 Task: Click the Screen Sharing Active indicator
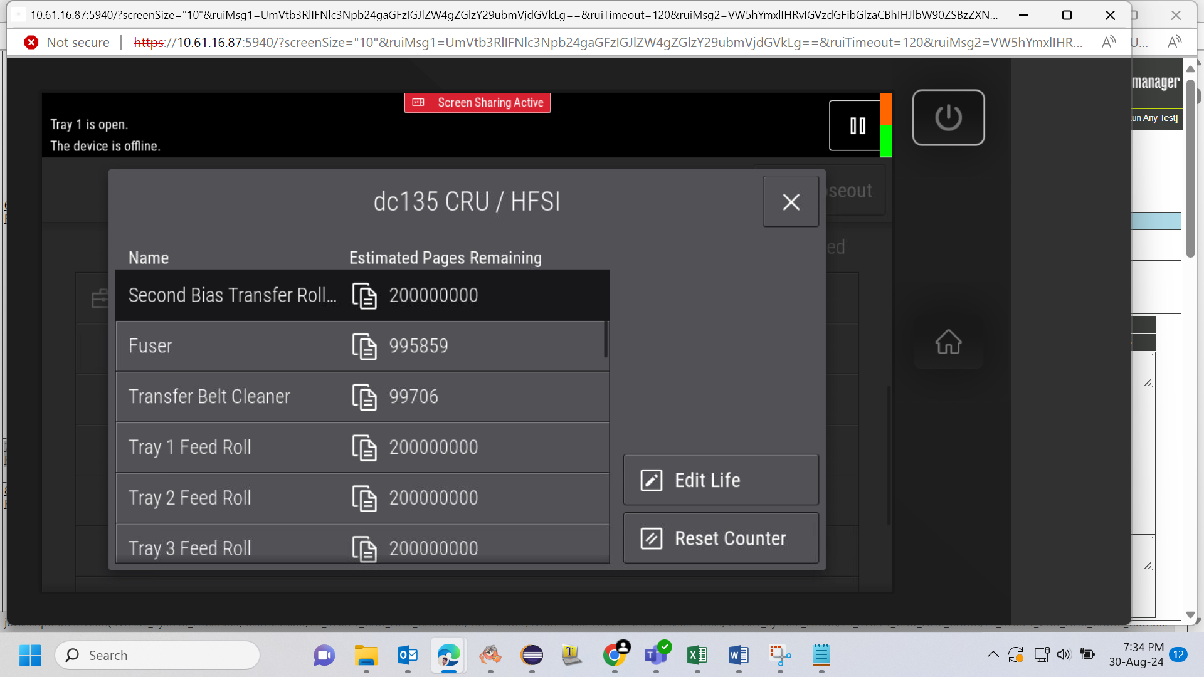tap(477, 103)
